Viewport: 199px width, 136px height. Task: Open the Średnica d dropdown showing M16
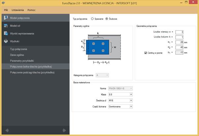click(x=120, y=100)
